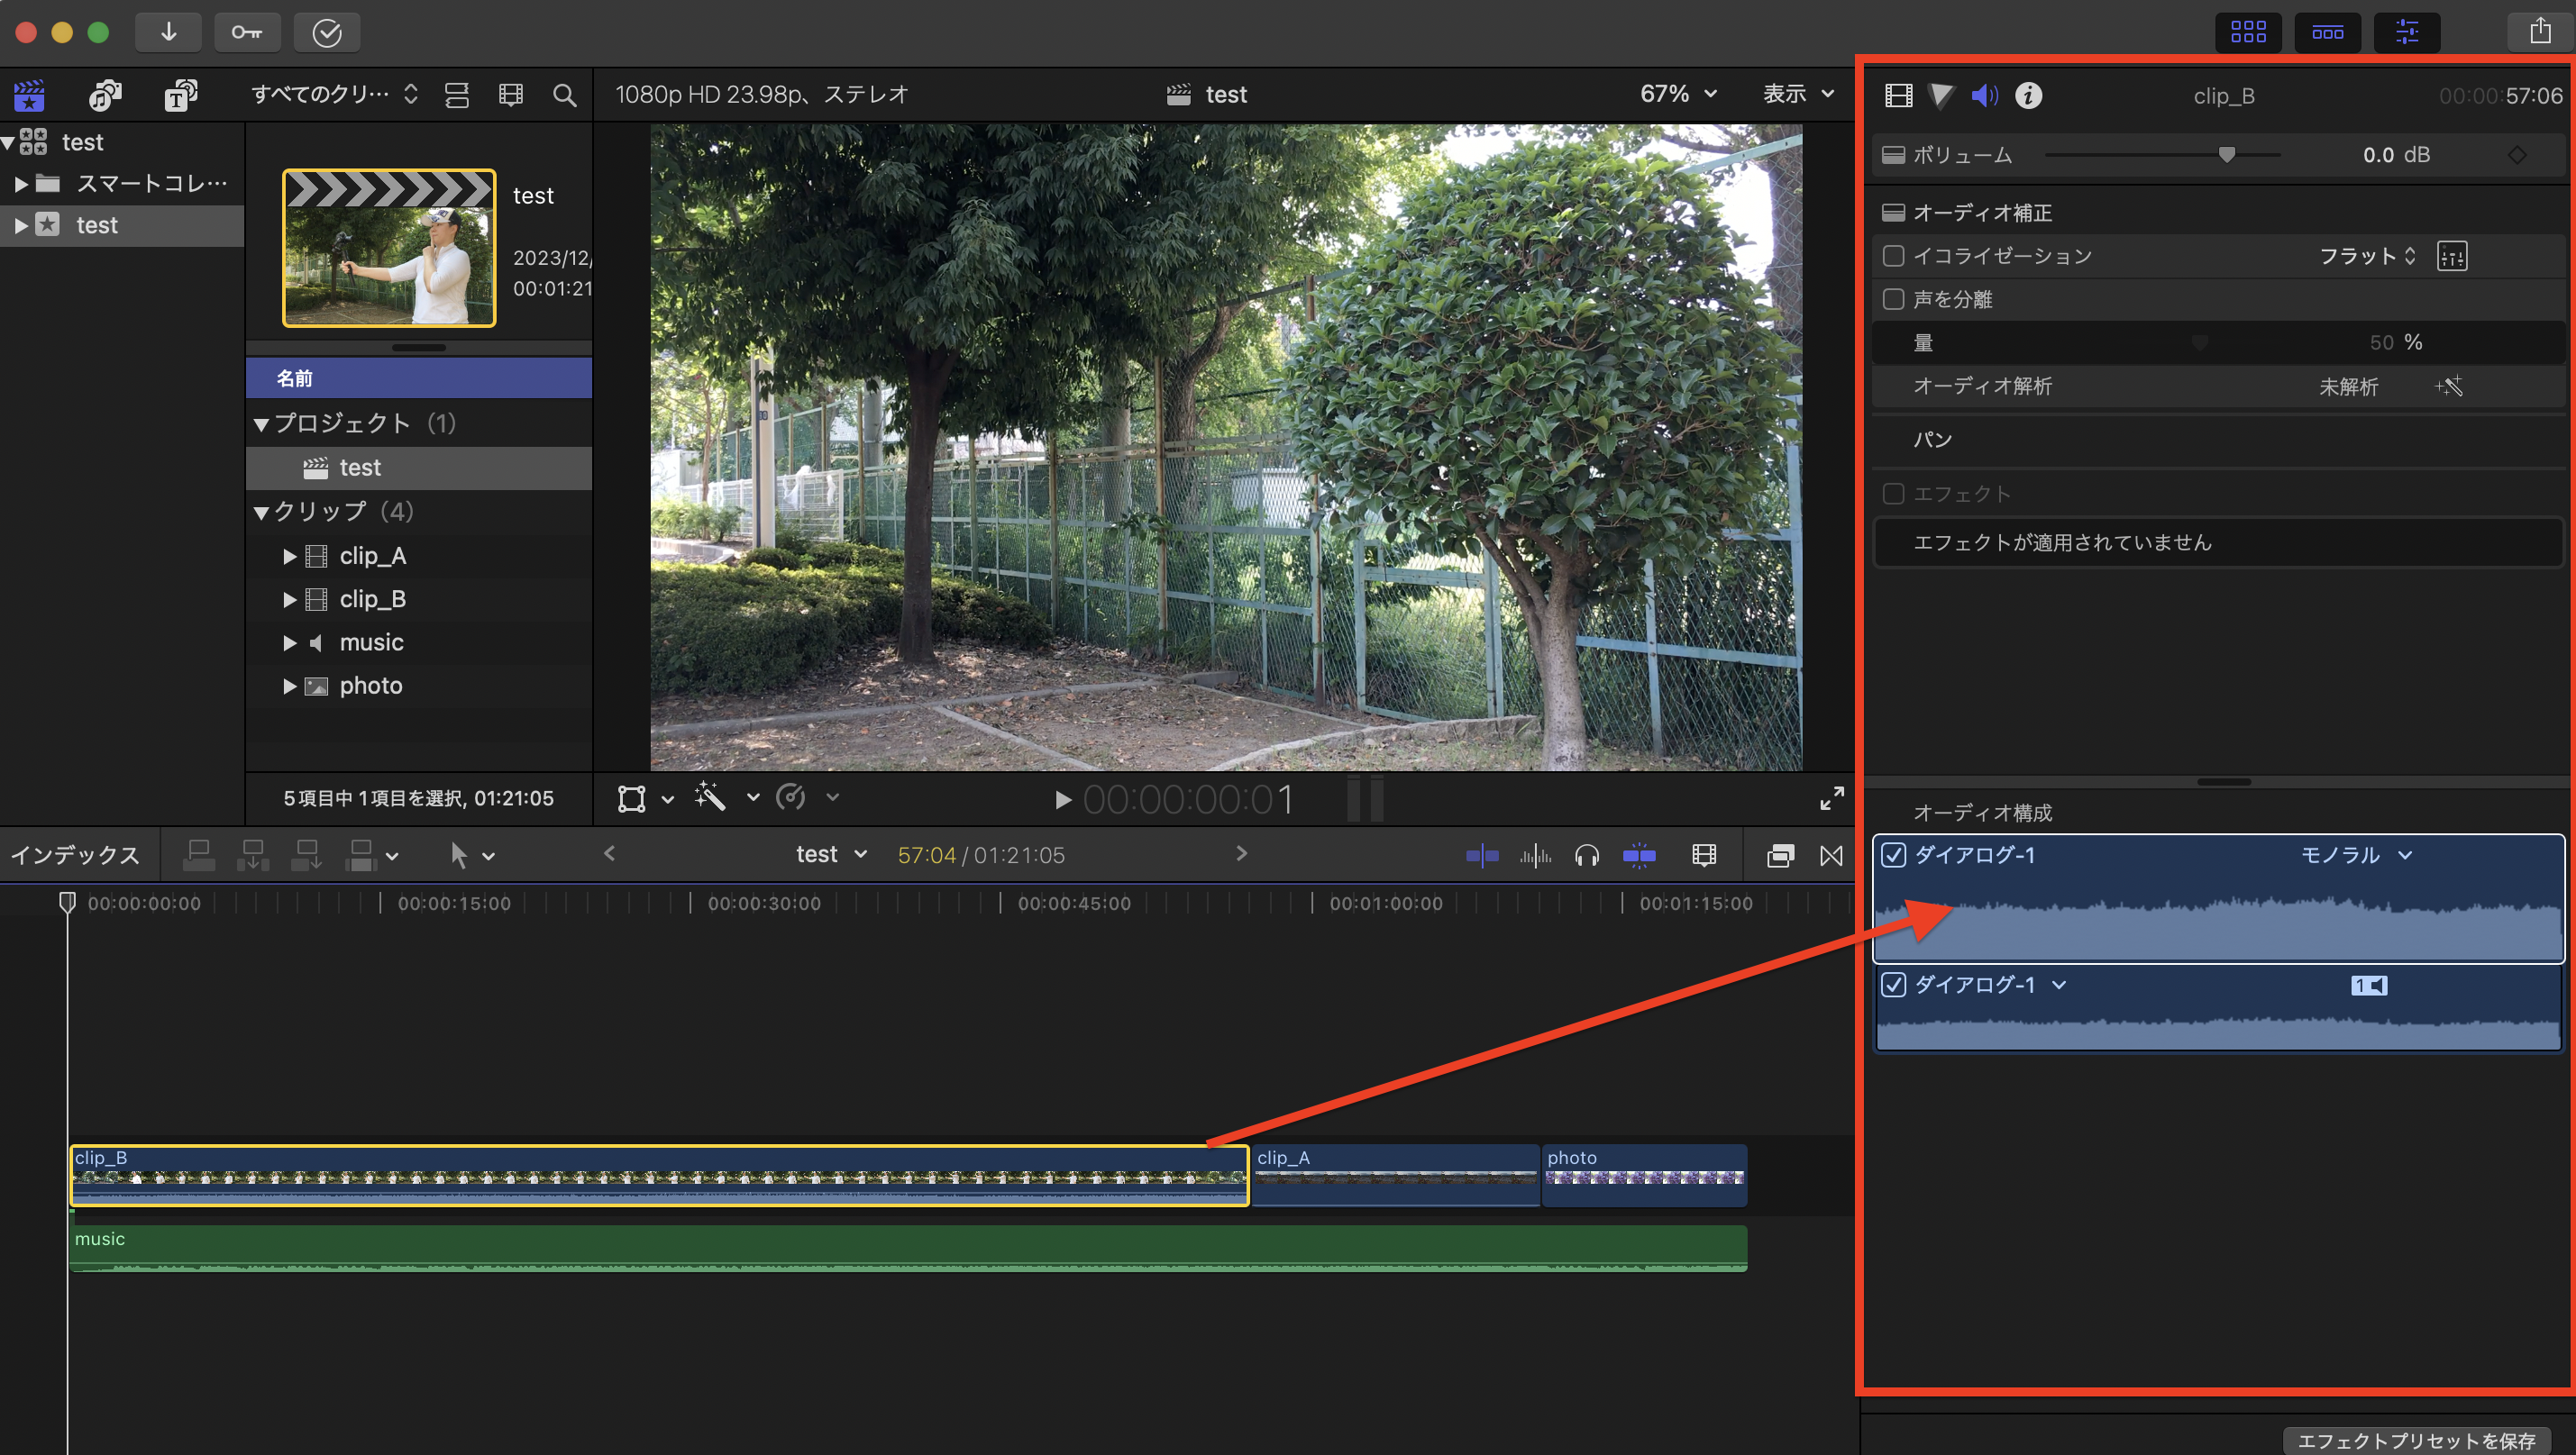This screenshot has width=2576, height=1455.
Task: Uncheck the first ダイアログ-1 audio component
Action: 1893,855
